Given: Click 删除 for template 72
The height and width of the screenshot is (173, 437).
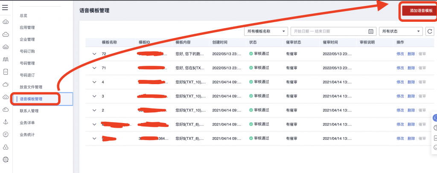Looking at the screenshot, I should pos(411,54).
